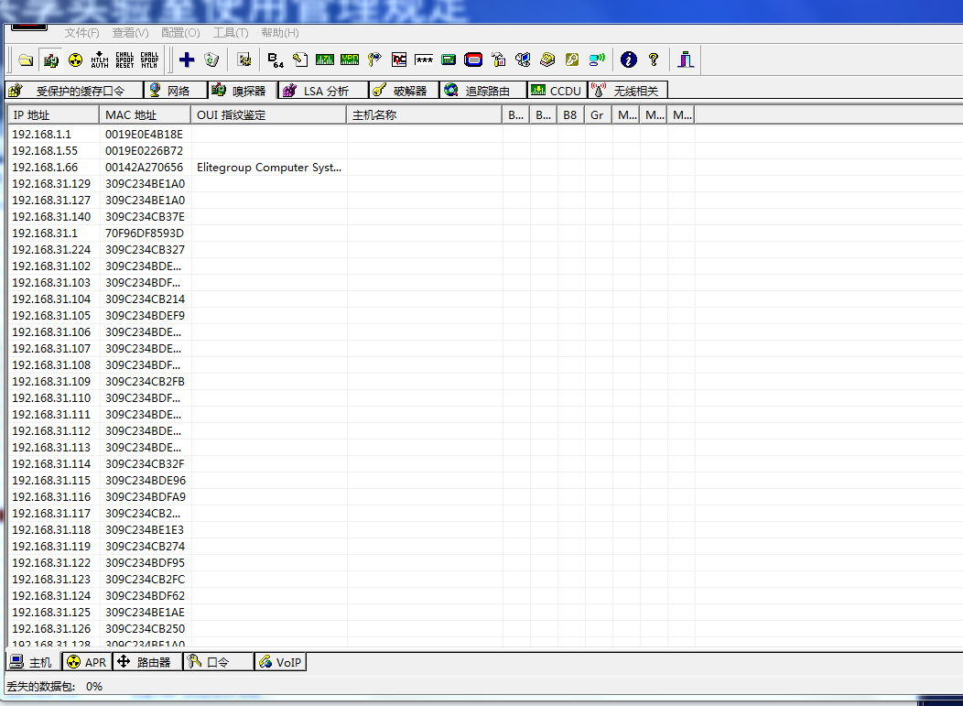Open the VoIP bottom tab
Screen dimensions: 963x706
tap(280, 662)
